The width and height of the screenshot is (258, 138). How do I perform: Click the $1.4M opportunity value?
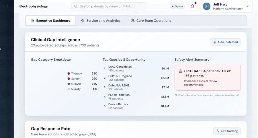pyautogui.click(x=165, y=106)
